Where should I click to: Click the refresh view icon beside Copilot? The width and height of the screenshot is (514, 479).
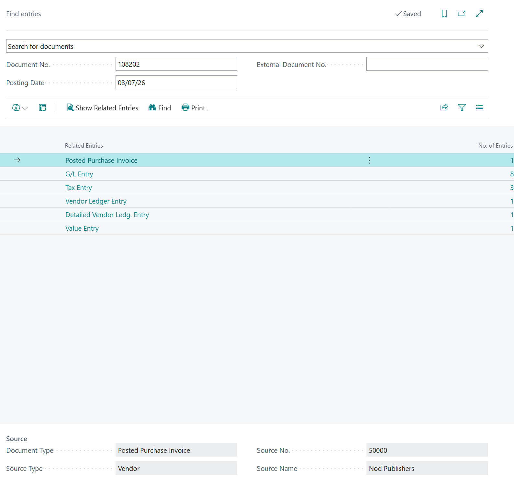pos(42,108)
